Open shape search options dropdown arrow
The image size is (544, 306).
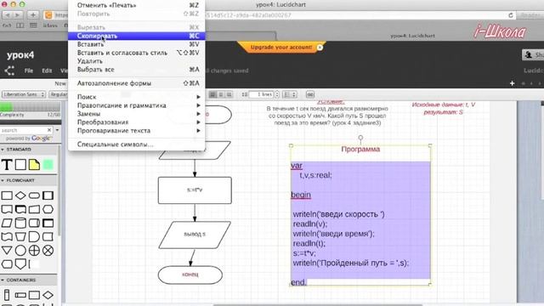57,130
